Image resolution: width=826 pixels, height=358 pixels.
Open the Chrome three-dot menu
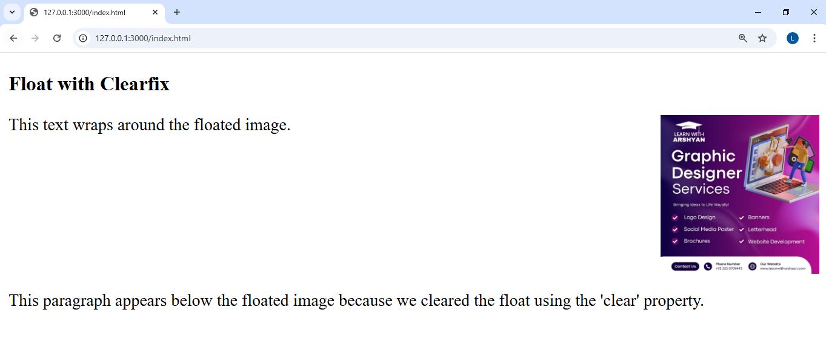(814, 38)
